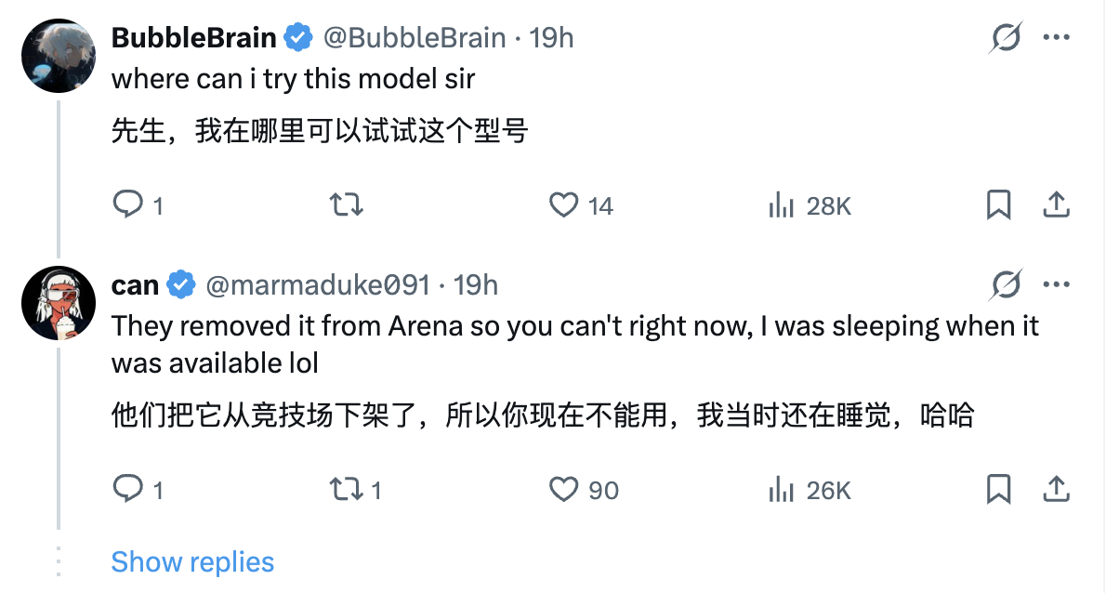Open BubbleBrain's profile picture
The width and height of the screenshot is (1106, 593).
point(59,56)
